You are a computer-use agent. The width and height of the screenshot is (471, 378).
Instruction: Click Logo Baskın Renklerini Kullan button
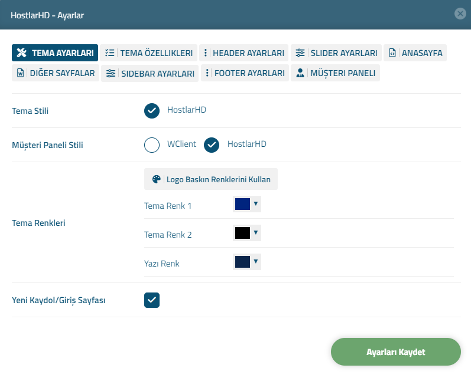click(x=211, y=179)
